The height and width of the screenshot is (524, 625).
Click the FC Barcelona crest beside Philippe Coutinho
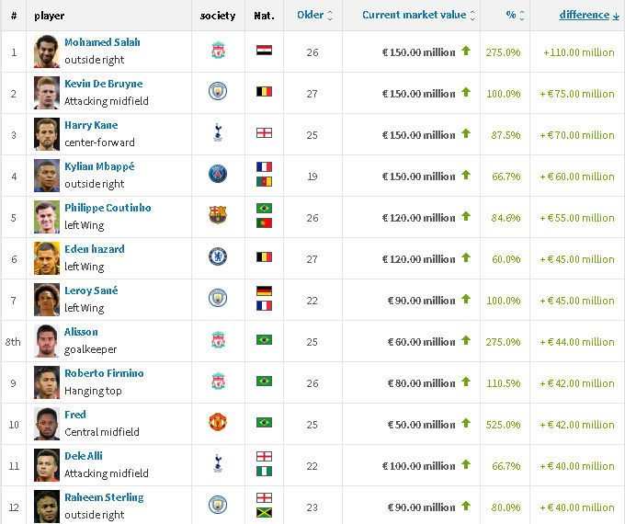(218, 215)
